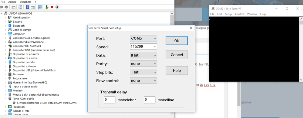Click the Bluetooth category icon
This screenshot has height=118, width=303.
click(x=10, y=26)
